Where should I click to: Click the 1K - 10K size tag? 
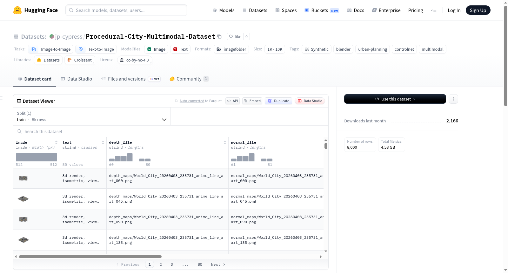click(275, 49)
